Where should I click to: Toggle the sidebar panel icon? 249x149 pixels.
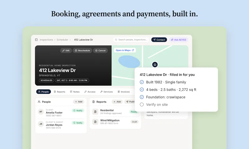(36, 40)
